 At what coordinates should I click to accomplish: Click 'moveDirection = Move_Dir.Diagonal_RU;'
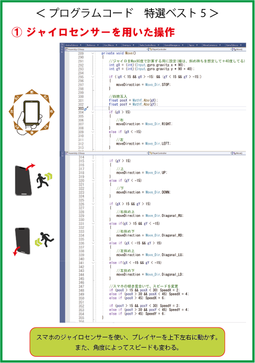(x=150, y=216)
